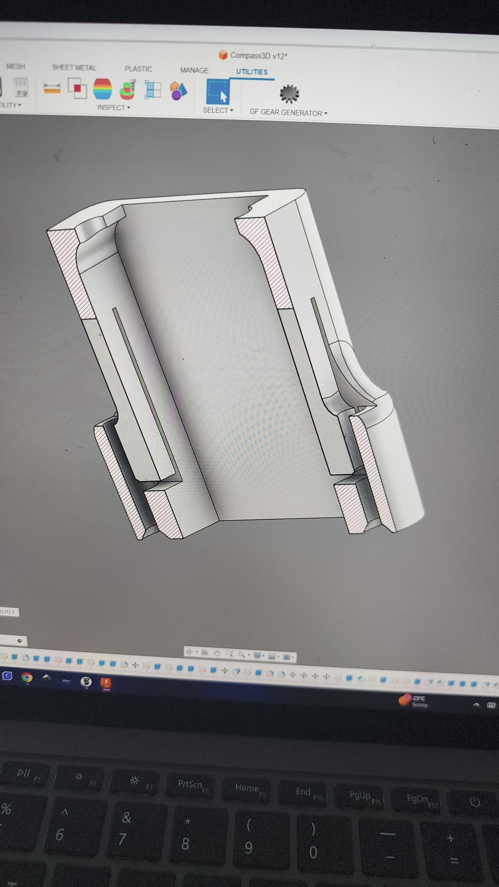Open the Section Analysis tool
499x887 pixels.
point(153,89)
